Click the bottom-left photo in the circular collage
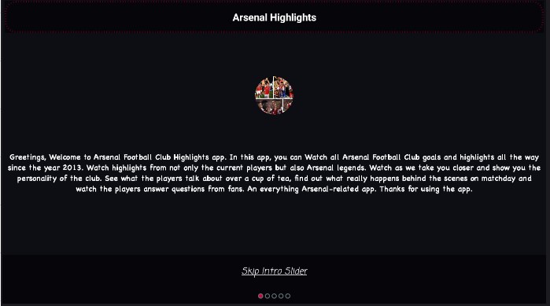The height and width of the screenshot is (306, 550). (270, 107)
